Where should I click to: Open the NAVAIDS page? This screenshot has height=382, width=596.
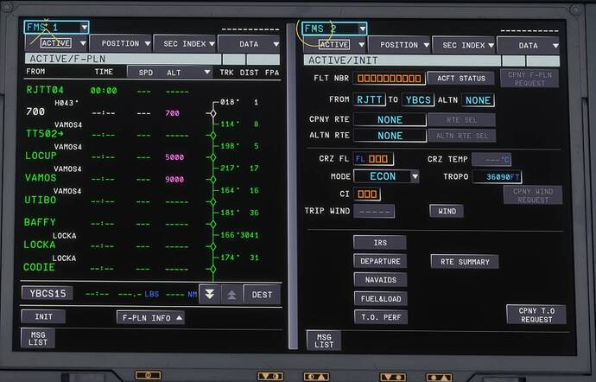(x=380, y=280)
